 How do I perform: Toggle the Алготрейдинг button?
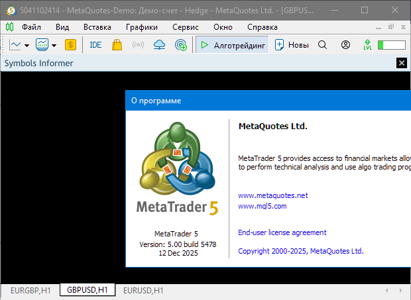pyautogui.click(x=232, y=45)
